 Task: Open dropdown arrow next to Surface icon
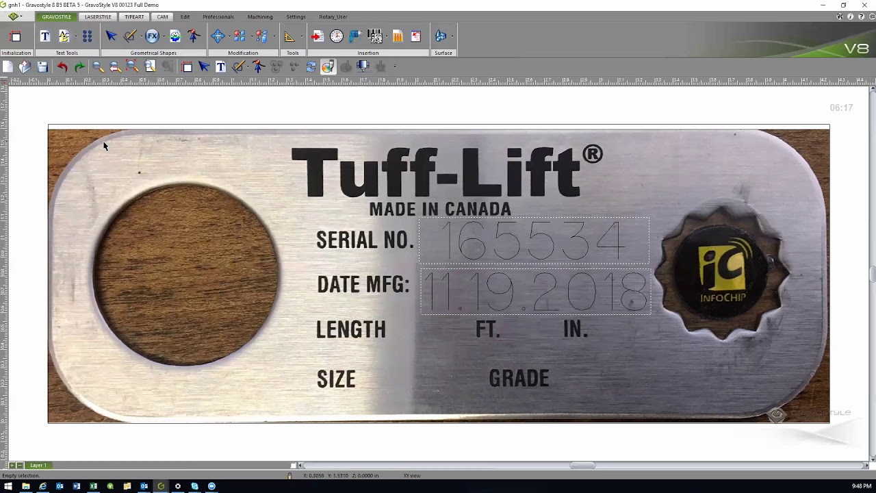point(452,36)
